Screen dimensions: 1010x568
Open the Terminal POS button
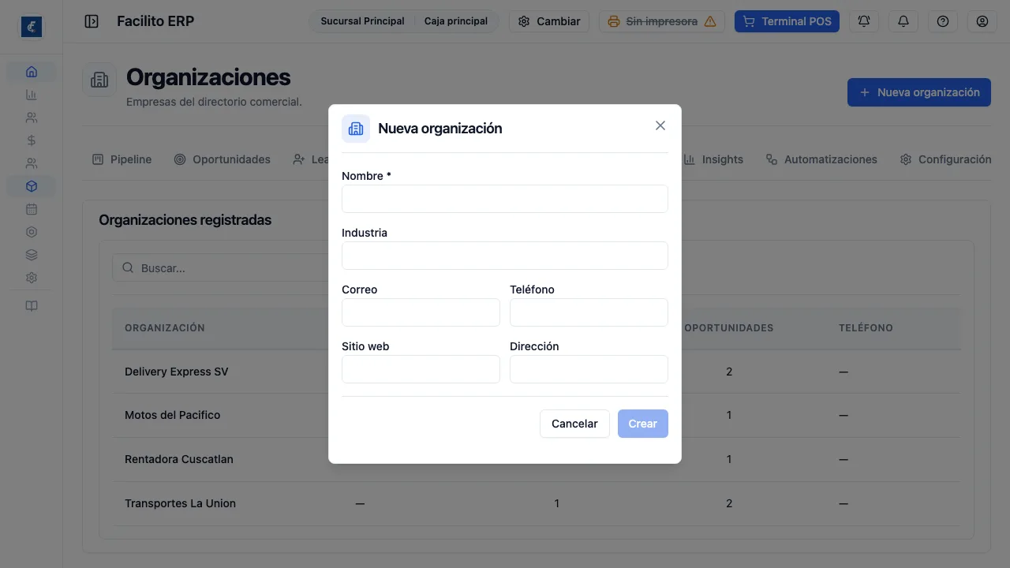[x=787, y=21]
